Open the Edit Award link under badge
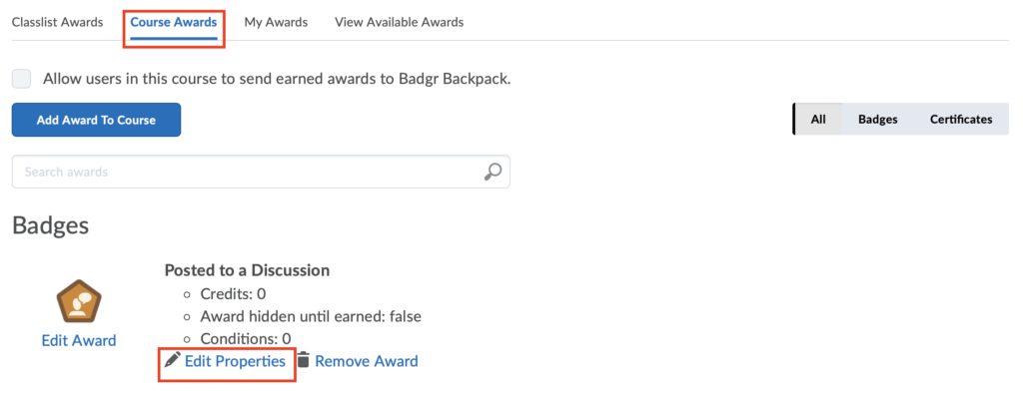The height and width of the screenshot is (393, 1023). tap(79, 340)
